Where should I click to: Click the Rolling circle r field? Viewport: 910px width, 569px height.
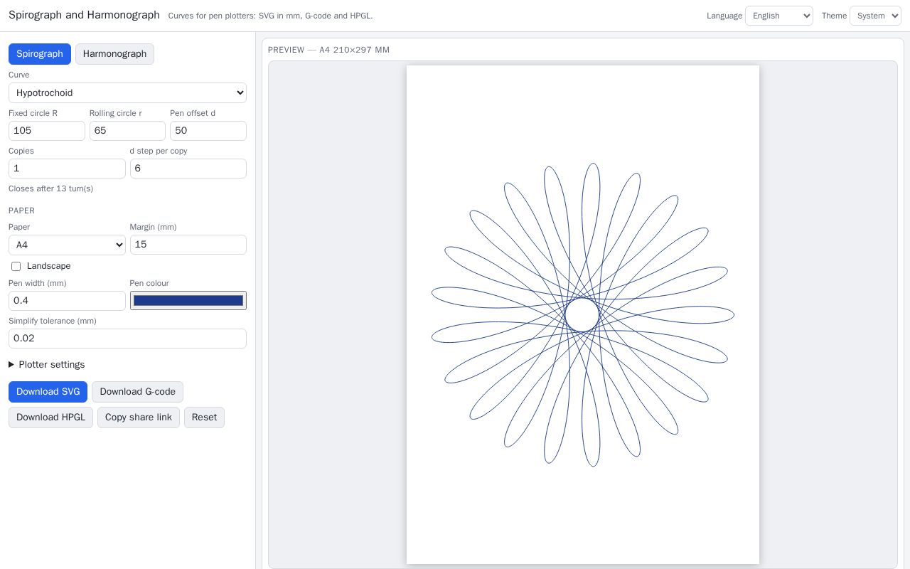[x=127, y=131]
